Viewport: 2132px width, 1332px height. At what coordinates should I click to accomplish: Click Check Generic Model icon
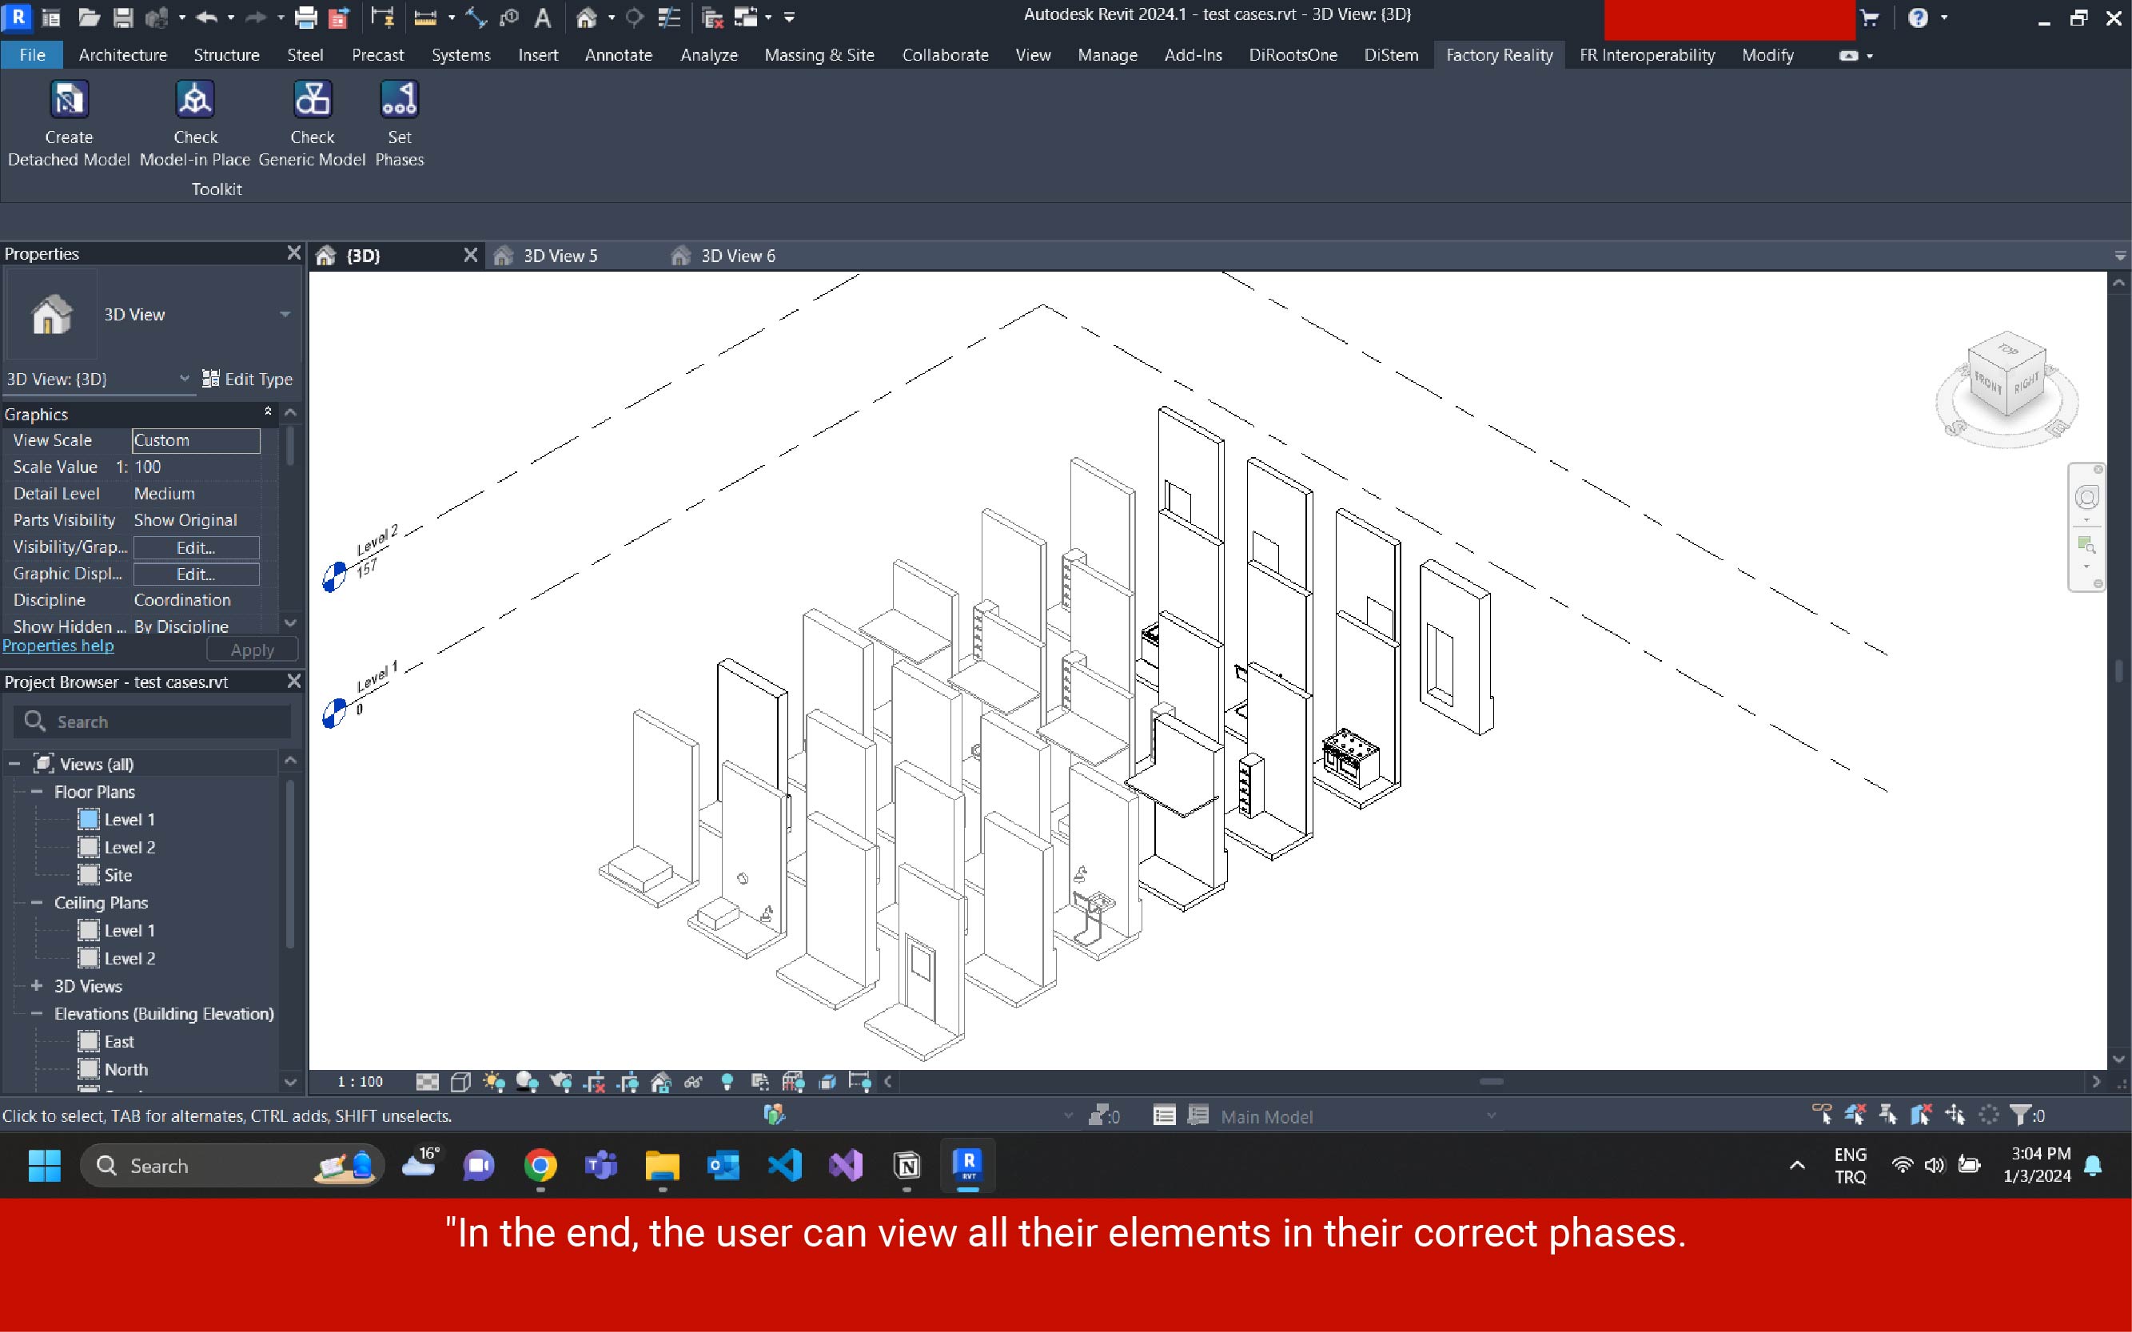[312, 100]
